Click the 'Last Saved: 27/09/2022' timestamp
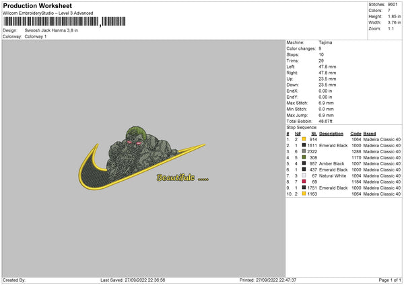Image resolution: width=404 pixels, height=285 pixels. (133, 280)
